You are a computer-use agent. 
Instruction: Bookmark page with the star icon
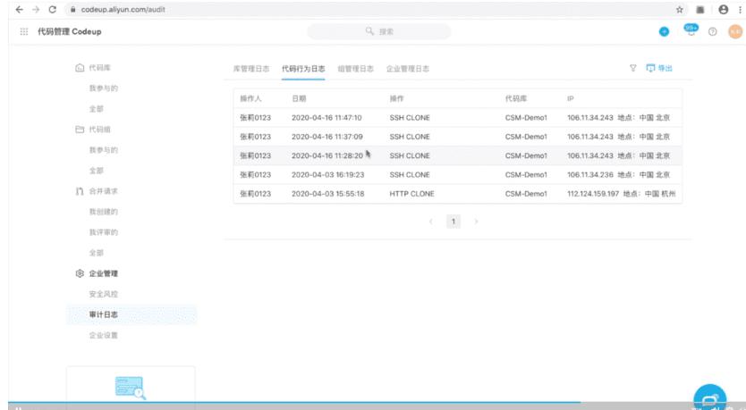click(x=680, y=10)
